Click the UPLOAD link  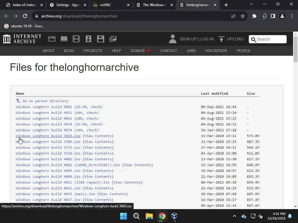235,39
